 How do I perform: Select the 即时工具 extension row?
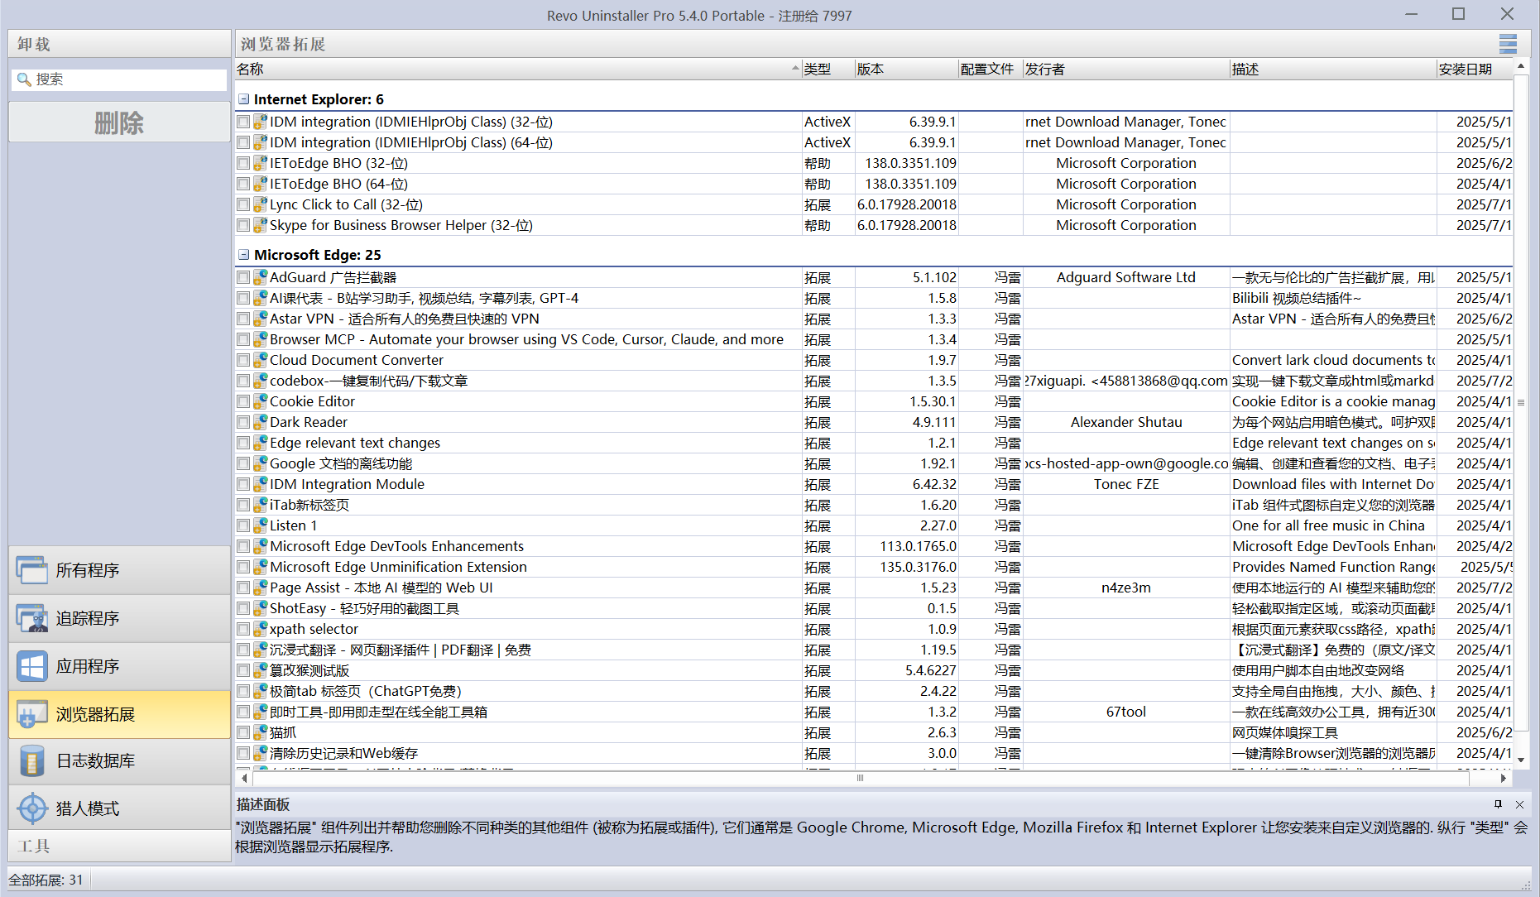tap(874, 712)
